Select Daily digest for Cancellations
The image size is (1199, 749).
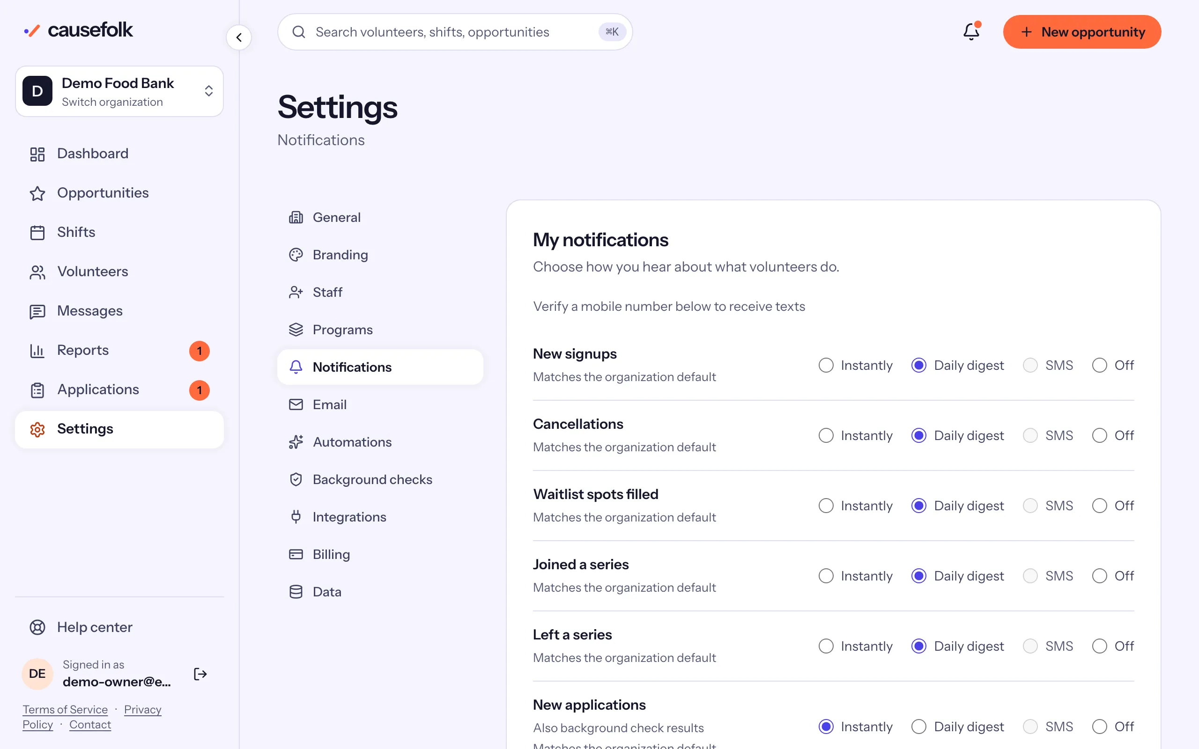pyautogui.click(x=918, y=435)
